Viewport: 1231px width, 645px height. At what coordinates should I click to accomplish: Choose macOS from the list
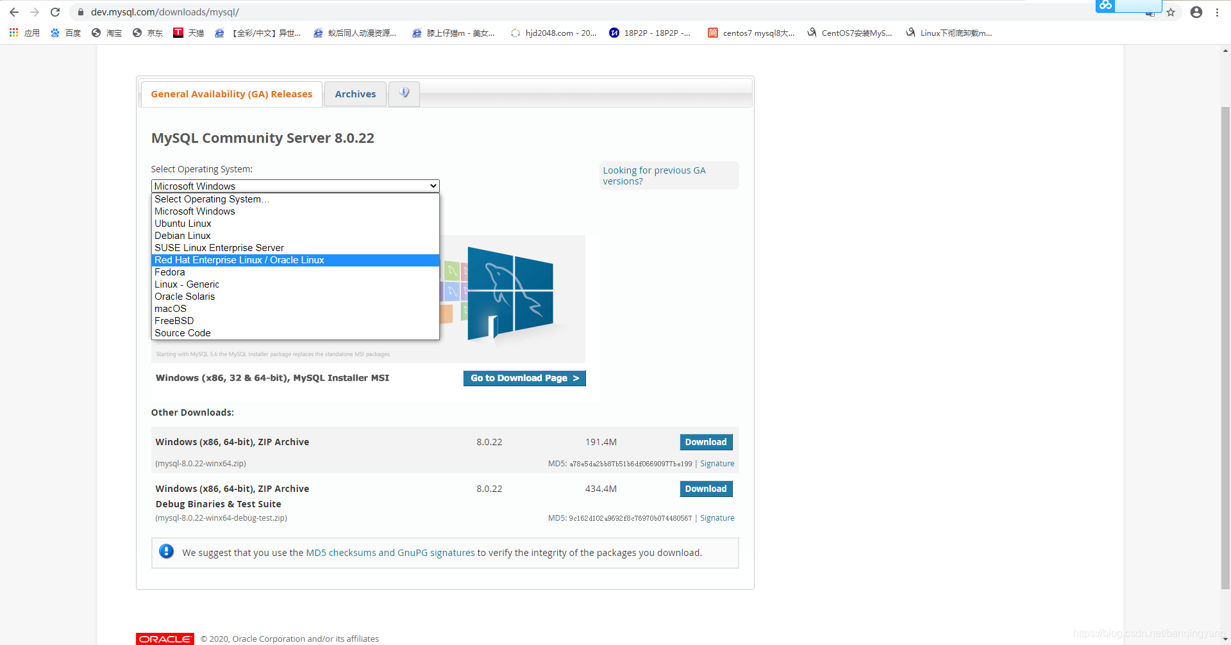coord(295,309)
